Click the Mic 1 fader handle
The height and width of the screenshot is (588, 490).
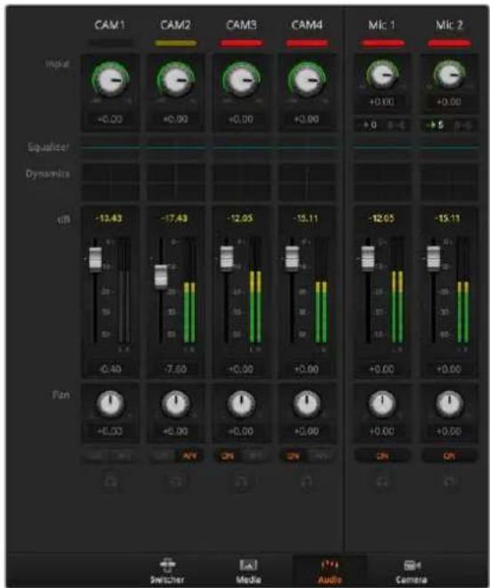click(x=367, y=258)
